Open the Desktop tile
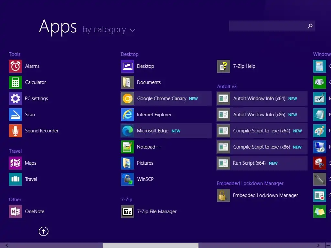The height and width of the screenshot is (248, 331). point(137,66)
